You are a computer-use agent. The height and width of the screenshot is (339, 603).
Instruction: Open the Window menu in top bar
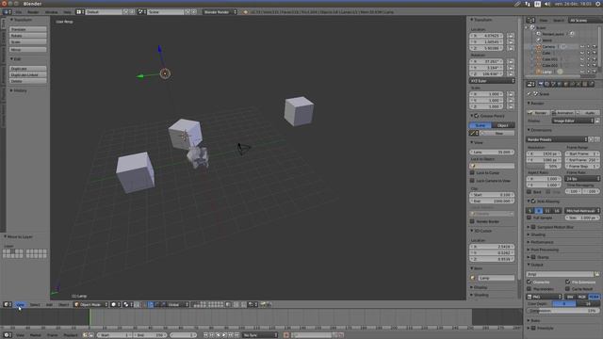[x=51, y=12]
